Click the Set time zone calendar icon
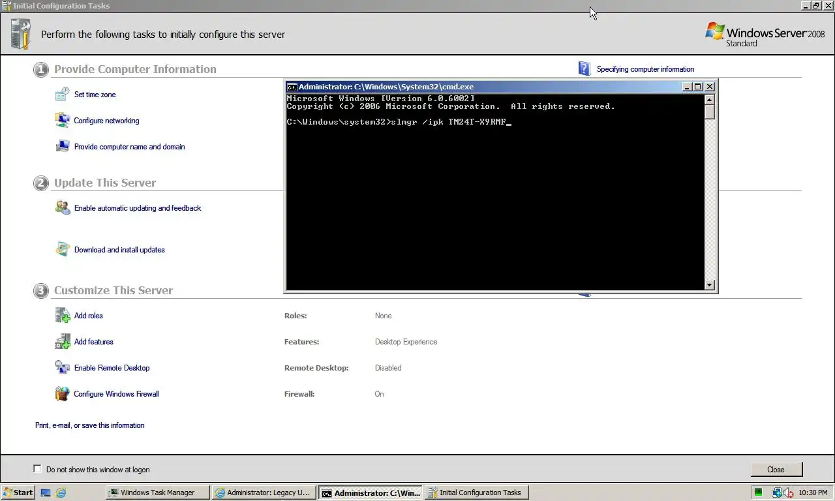The height and width of the screenshot is (501, 835). point(62,95)
